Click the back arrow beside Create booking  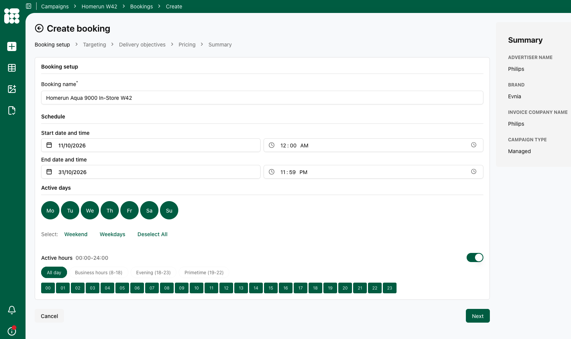(39, 28)
